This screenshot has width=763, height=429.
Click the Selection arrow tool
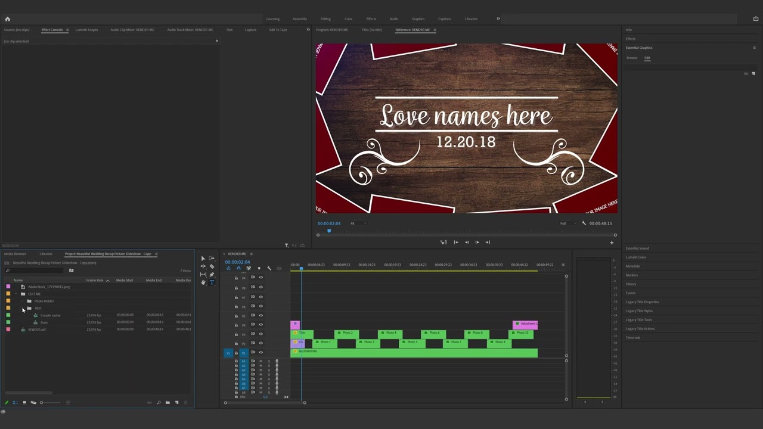click(203, 259)
